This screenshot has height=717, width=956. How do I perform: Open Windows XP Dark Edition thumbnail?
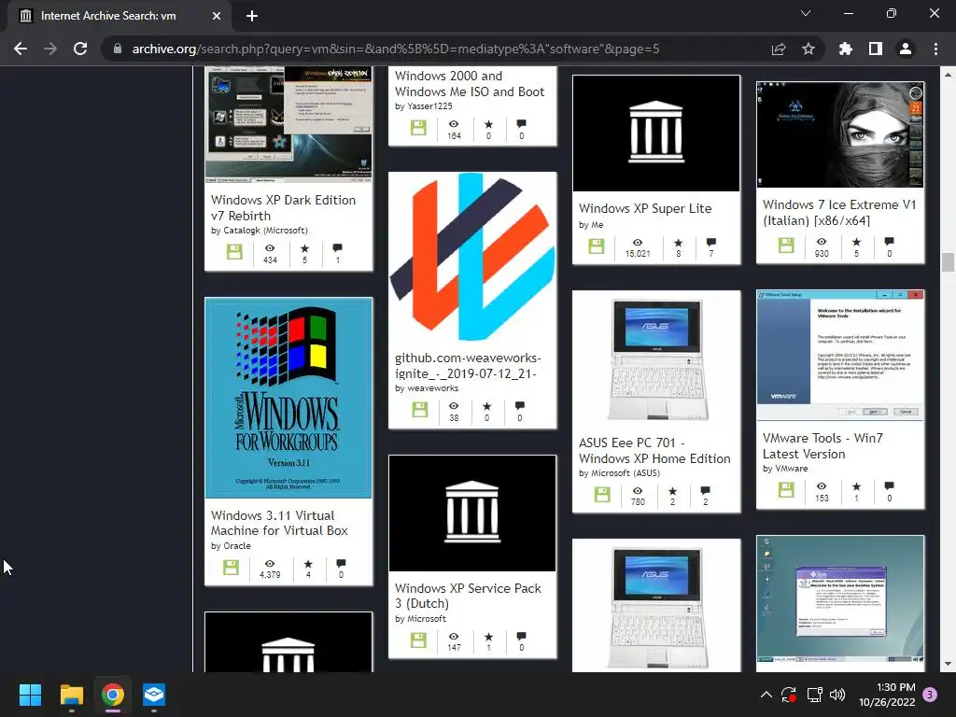pos(288,124)
